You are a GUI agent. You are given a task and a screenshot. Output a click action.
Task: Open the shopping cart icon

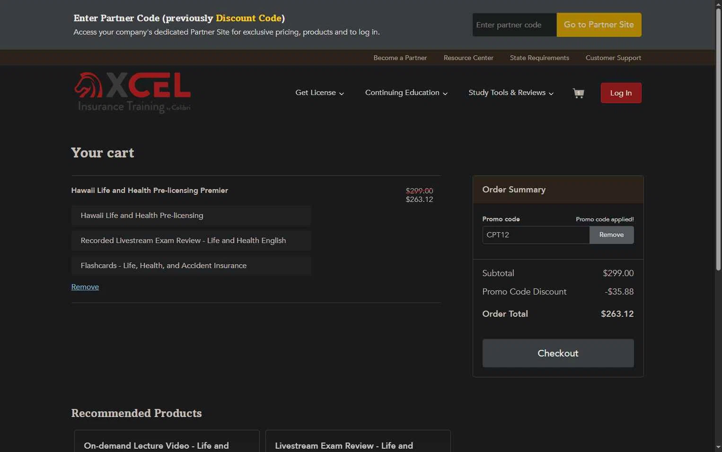point(578,93)
